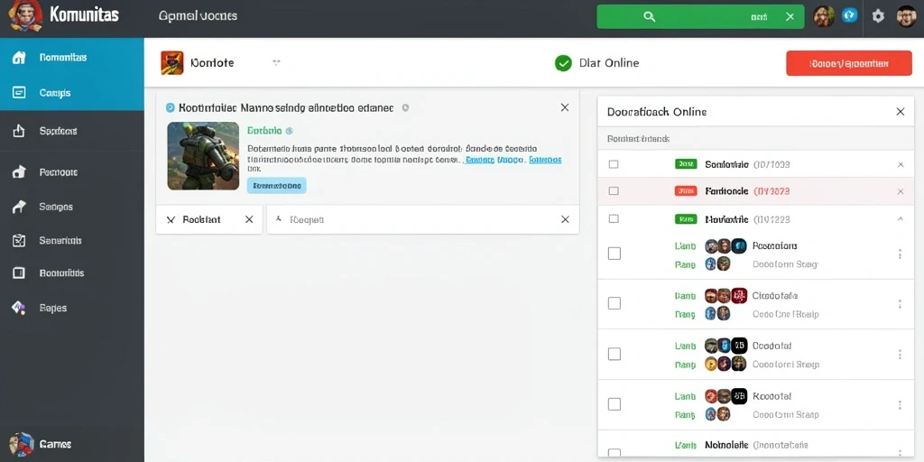Click the Komunitas logo avatar

point(25,16)
